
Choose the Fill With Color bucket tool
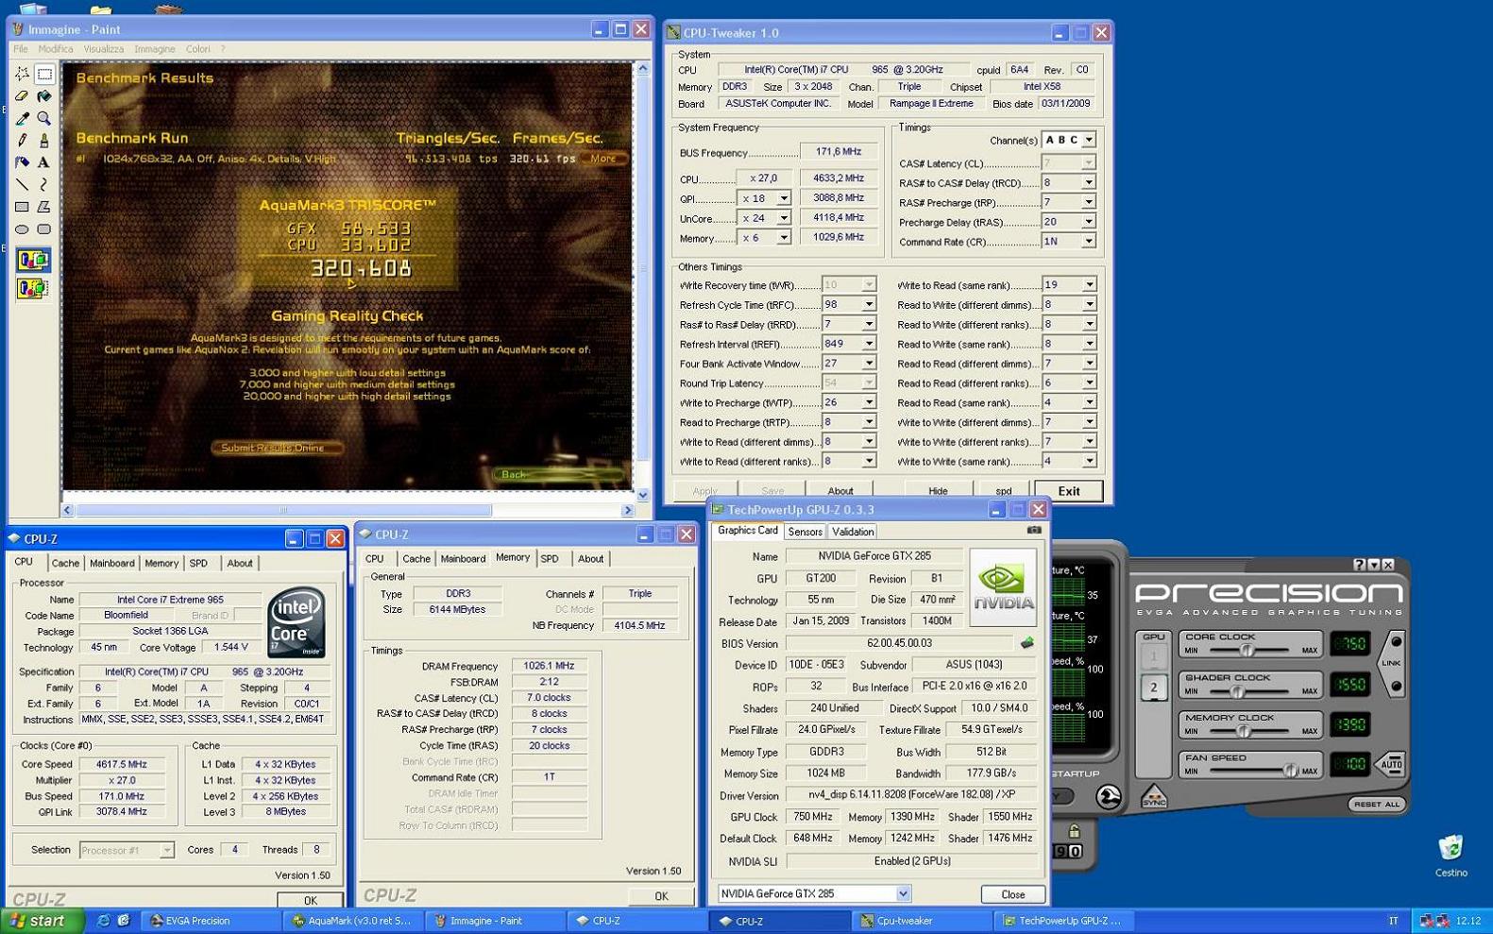coord(43,96)
